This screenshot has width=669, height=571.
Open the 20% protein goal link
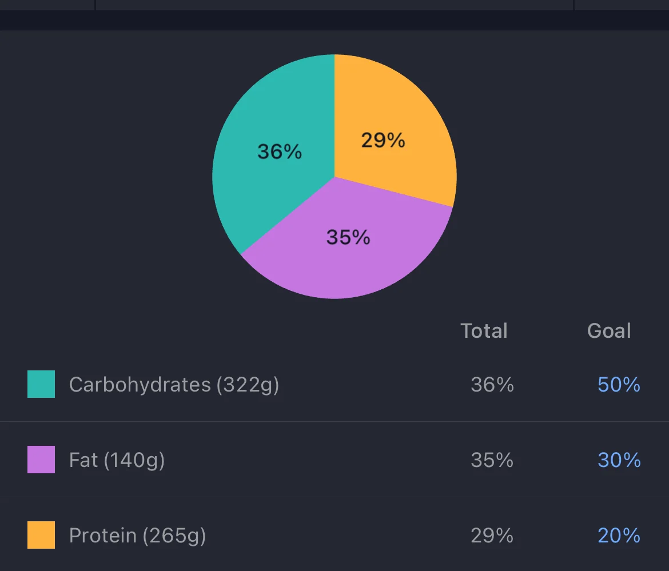click(x=619, y=536)
